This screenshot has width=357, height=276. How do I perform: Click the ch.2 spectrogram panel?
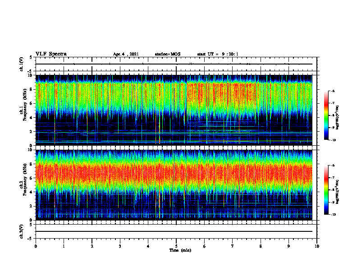click(x=174, y=185)
